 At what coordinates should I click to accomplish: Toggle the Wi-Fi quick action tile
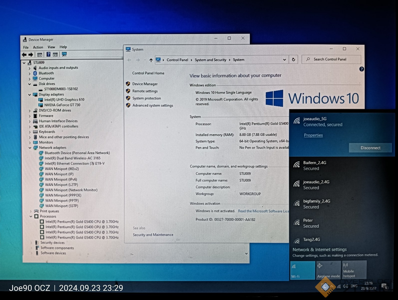(303, 270)
